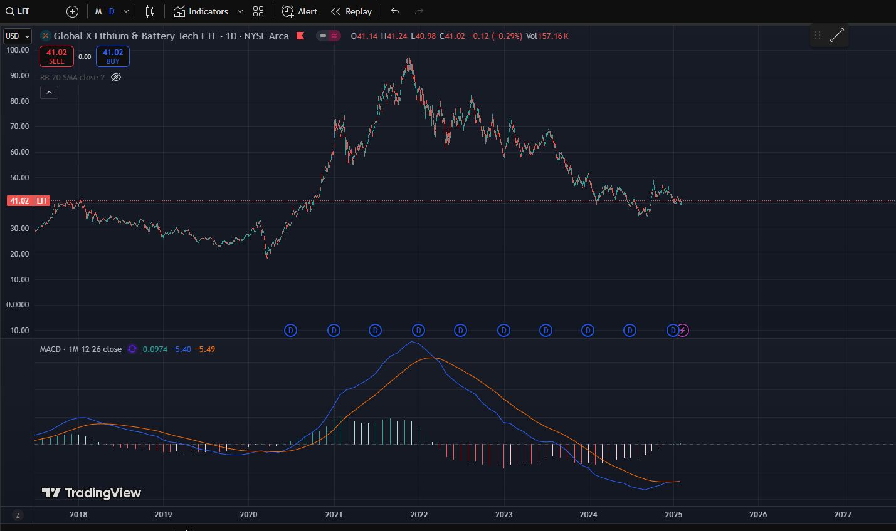896x531 pixels.
Task: Click the dividend marker in mid-2022
Action: click(460, 330)
